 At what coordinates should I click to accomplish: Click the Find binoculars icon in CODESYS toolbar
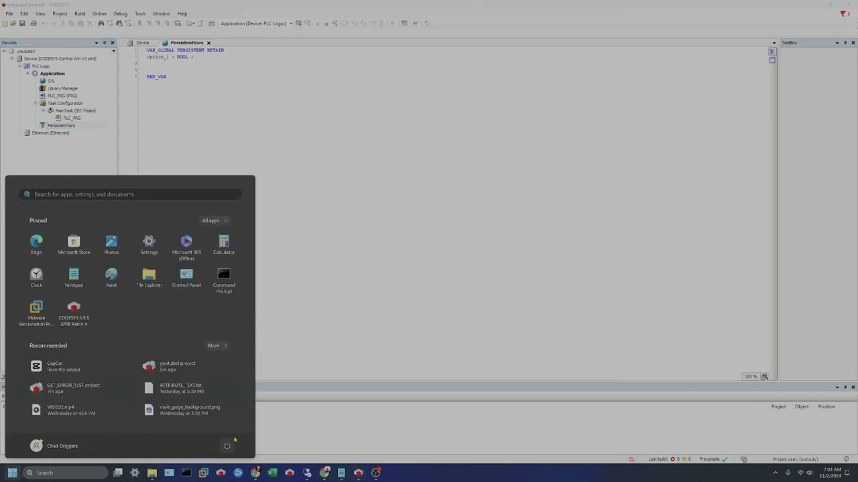coord(101,23)
